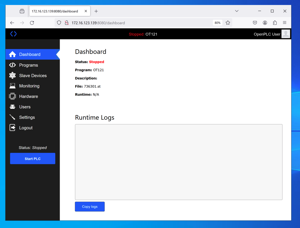Screen dimensions: 300x228
Task: Click the OpenPLC User label
Action: click(x=267, y=34)
